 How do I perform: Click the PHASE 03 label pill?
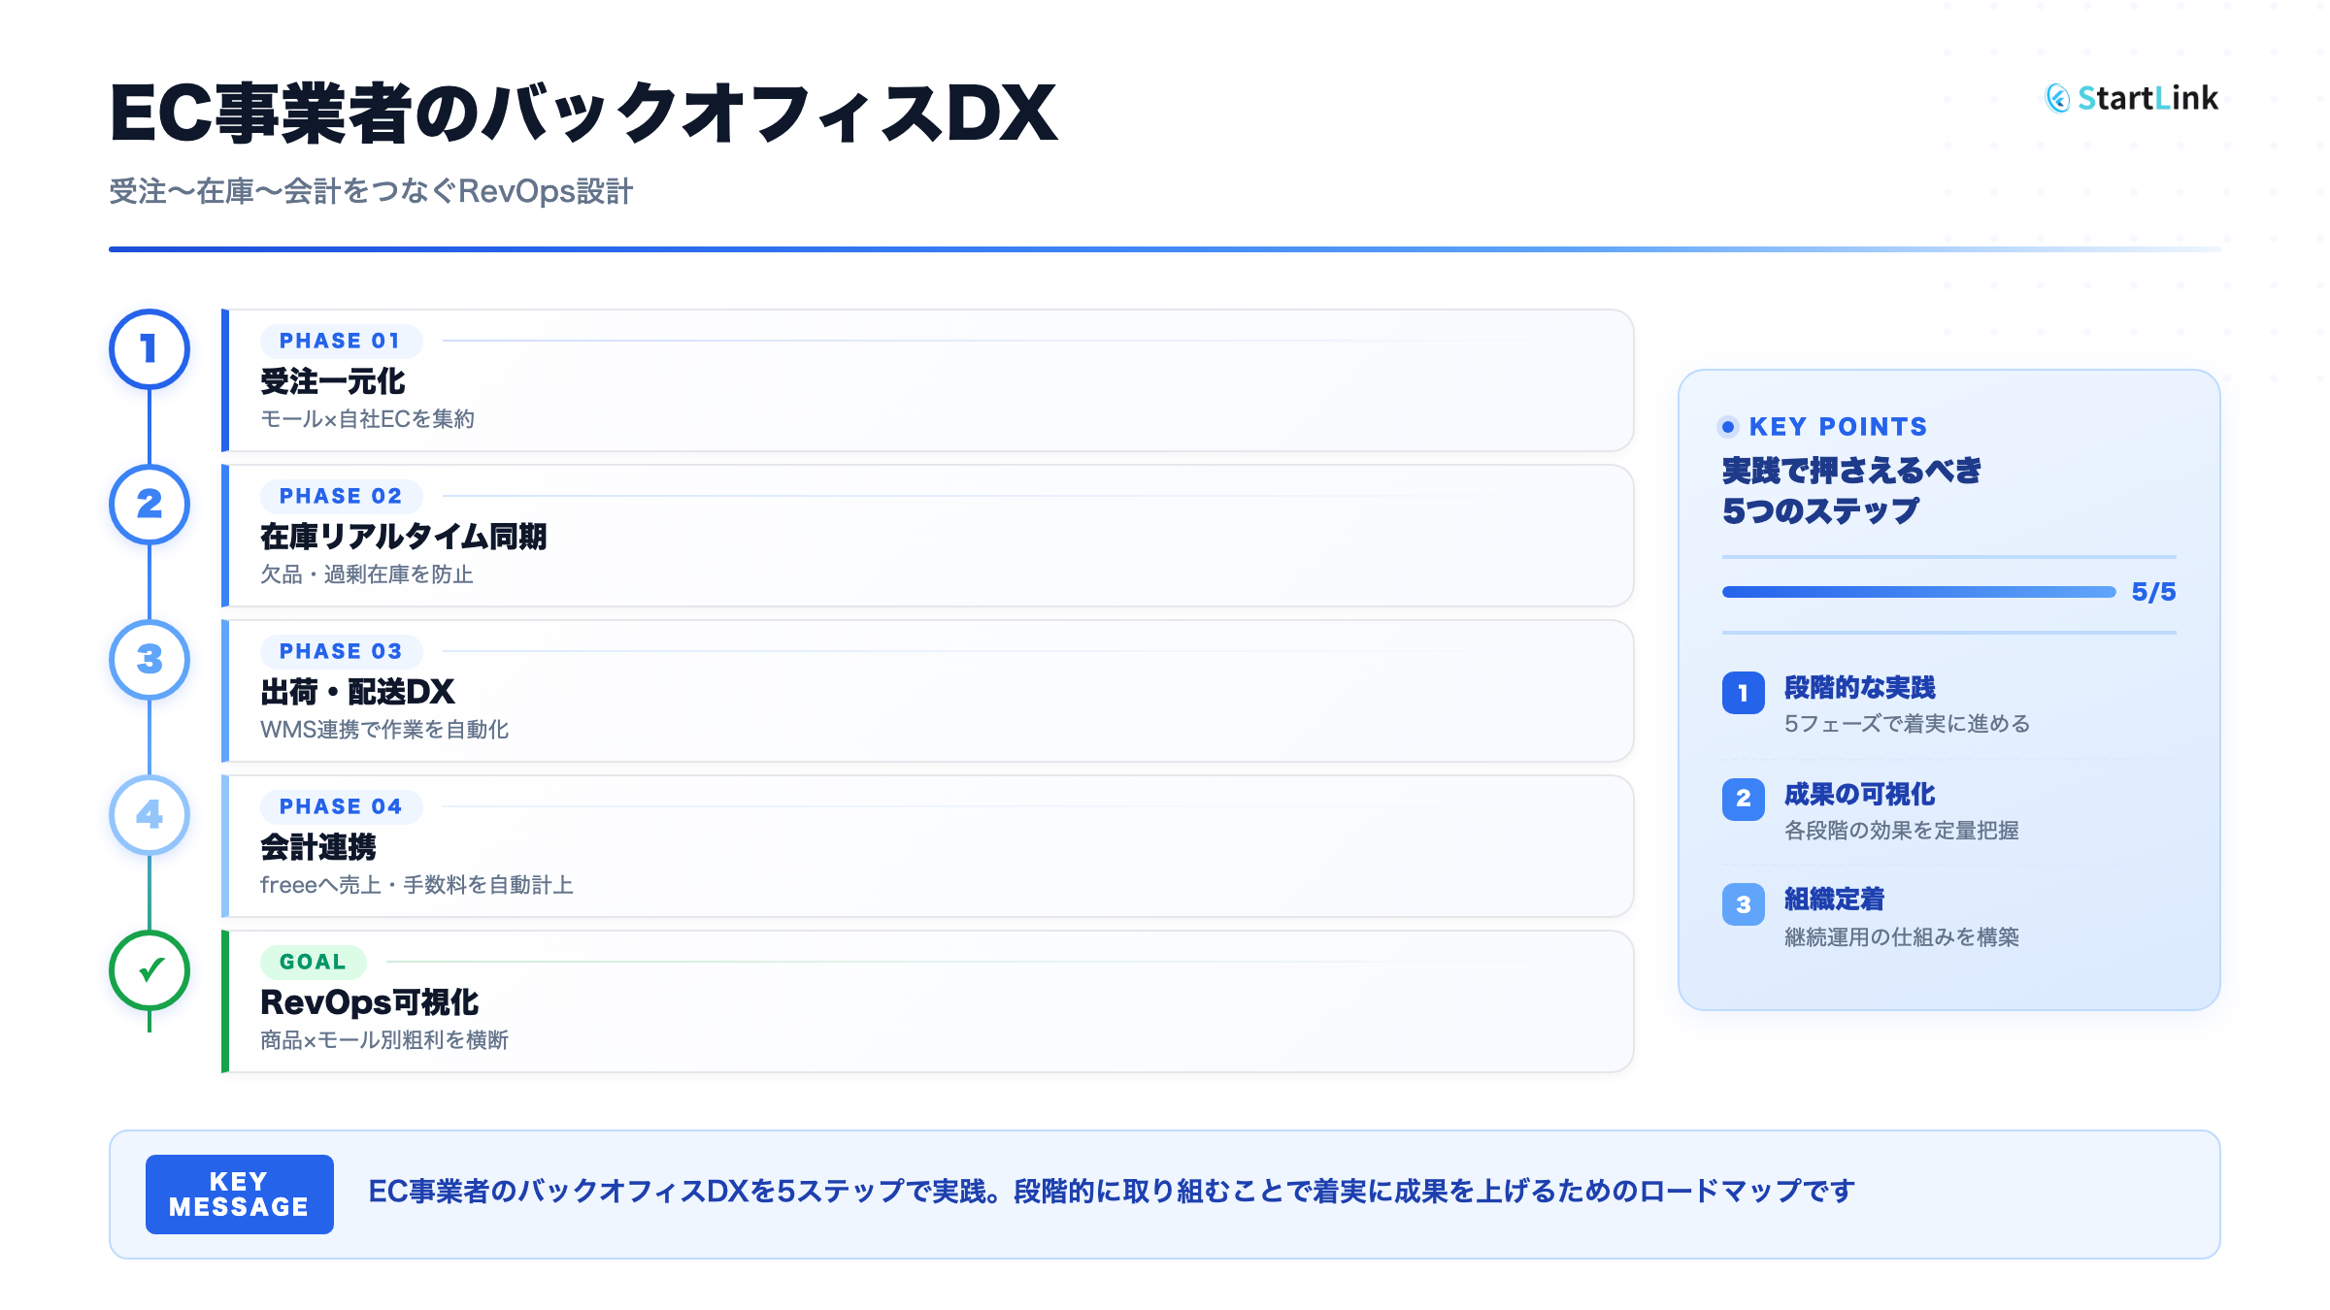coord(340,651)
